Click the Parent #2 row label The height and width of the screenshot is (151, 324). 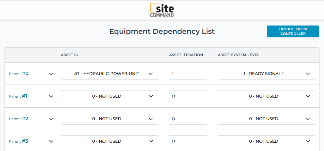pos(19,119)
